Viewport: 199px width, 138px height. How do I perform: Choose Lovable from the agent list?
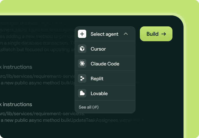pyautogui.click(x=105, y=93)
